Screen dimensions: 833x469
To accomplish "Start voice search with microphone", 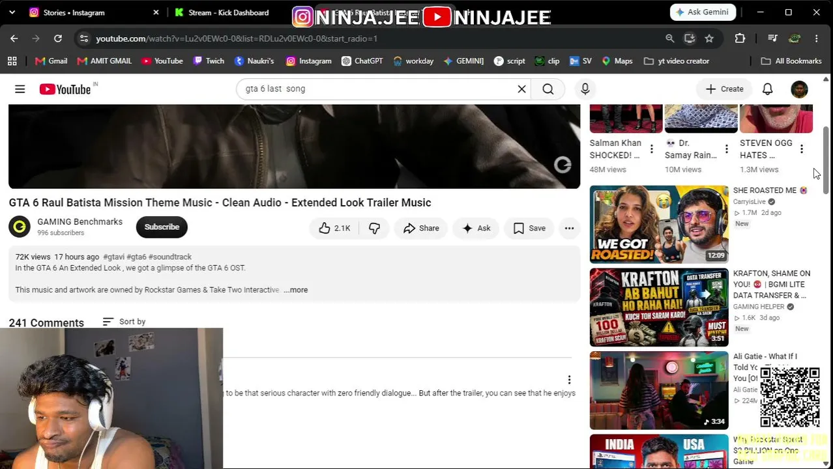I will click(x=585, y=89).
